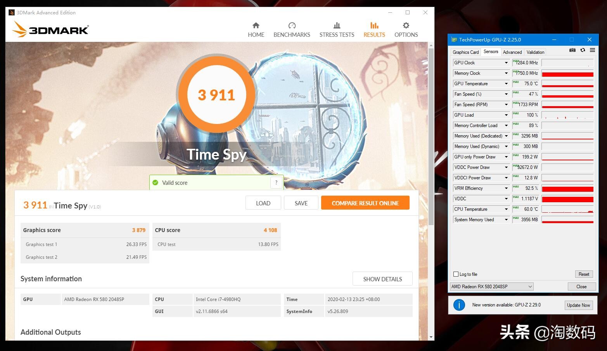Open Stress Tests in 3DMark

point(336,29)
